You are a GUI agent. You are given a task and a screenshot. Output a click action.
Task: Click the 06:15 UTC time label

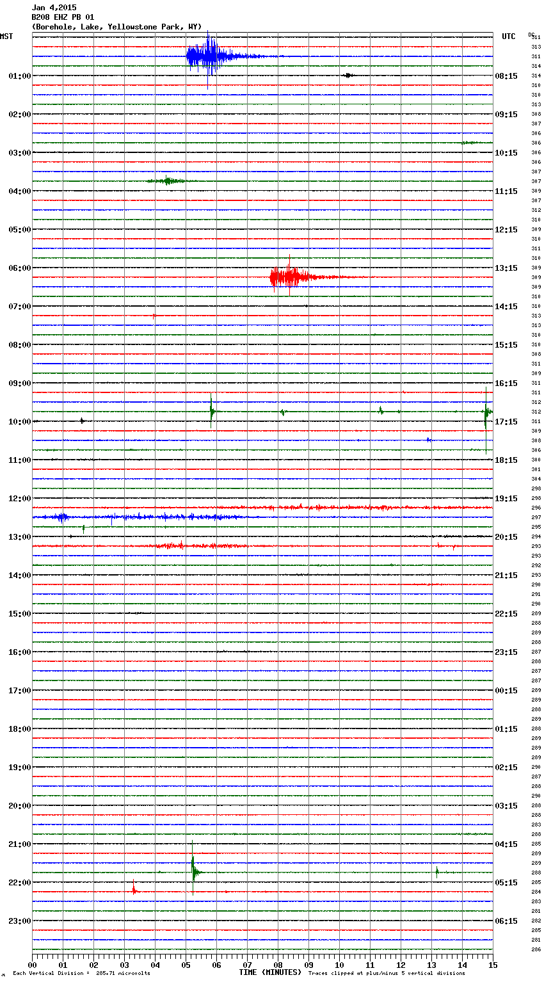(506, 921)
